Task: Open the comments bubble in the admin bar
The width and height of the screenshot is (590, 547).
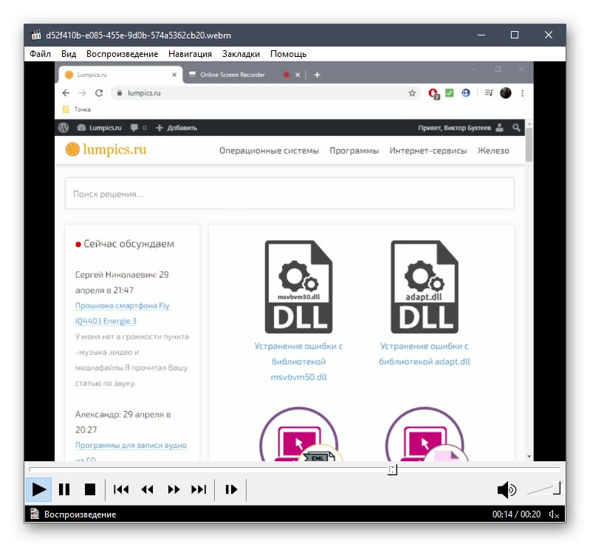Action: 138,128
